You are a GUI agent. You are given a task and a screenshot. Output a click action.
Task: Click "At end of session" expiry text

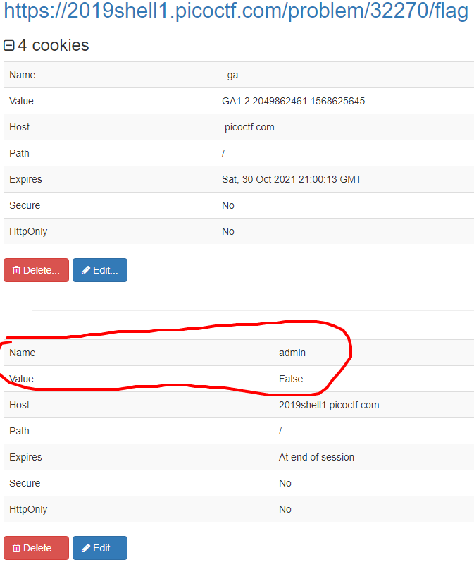point(316,457)
